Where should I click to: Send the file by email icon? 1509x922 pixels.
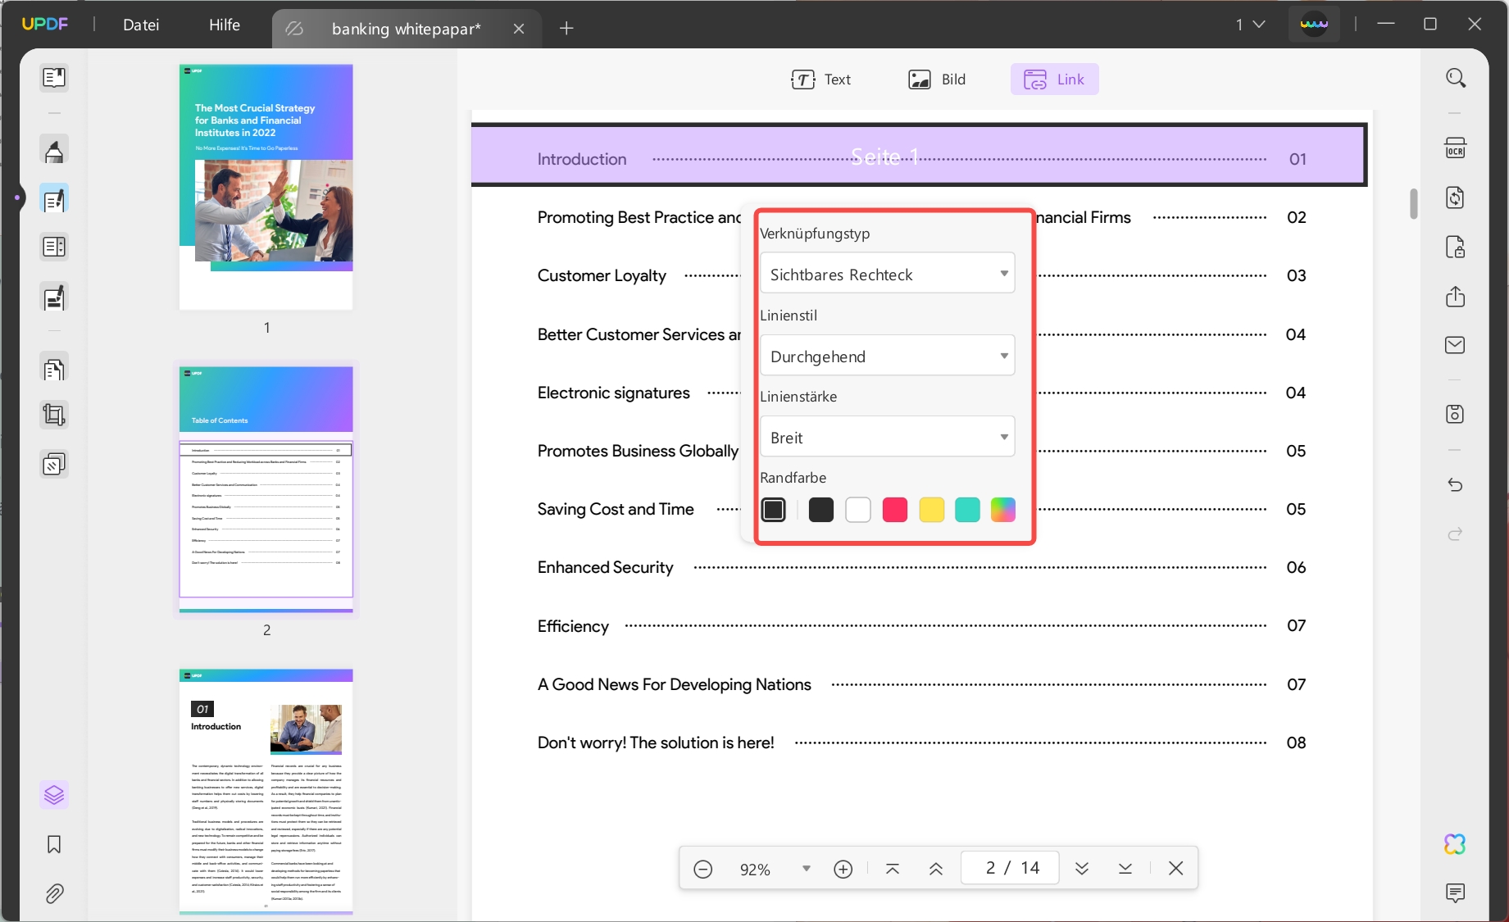tap(1456, 345)
